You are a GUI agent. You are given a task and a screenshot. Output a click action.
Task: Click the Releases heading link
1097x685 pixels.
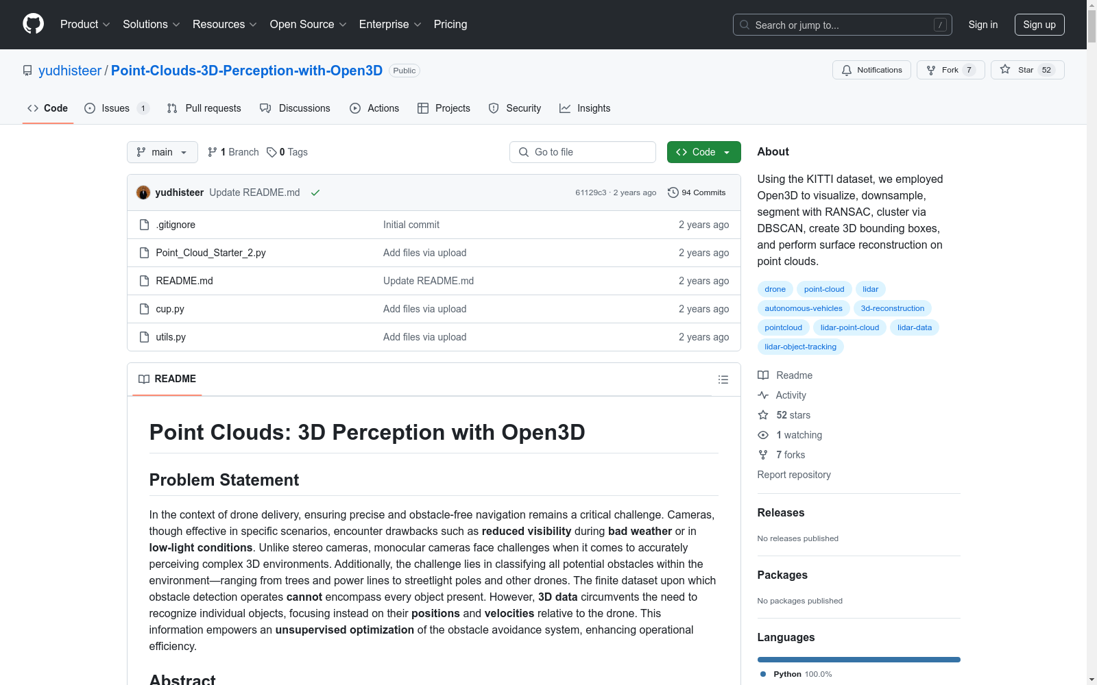(781, 512)
